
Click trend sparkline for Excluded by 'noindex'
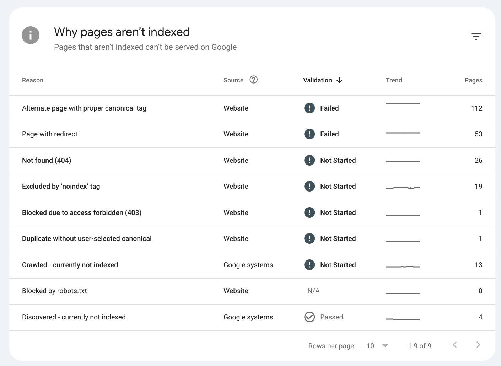click(x=403, y=188)
